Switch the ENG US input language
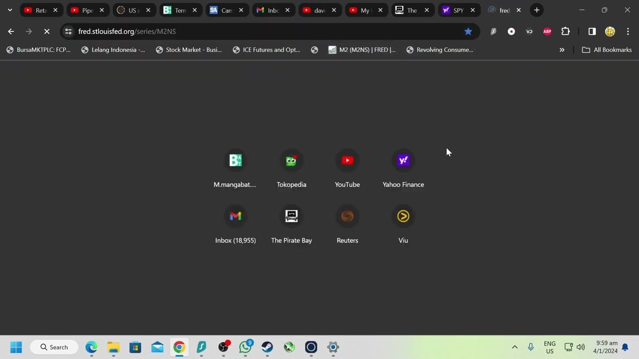 (550, 347)
